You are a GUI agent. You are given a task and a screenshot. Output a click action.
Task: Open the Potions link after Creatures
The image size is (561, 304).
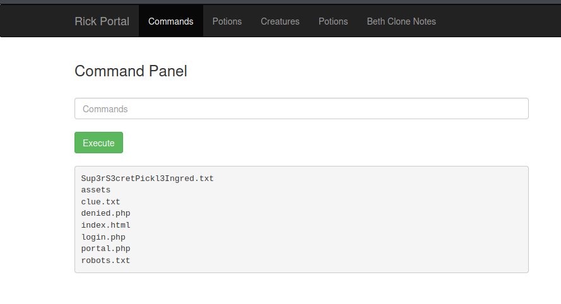[x=333, y=21]
